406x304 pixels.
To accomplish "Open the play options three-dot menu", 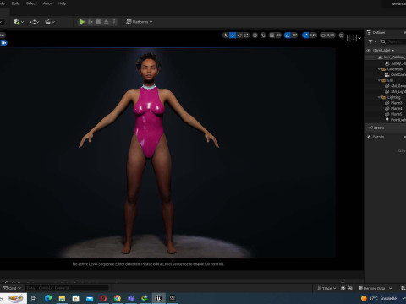I will (x=114, y=22).
